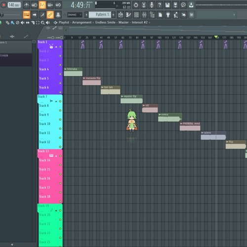The width and height of the screenshot is (247, 247).
Task: Select the Slip tool in playlist toolbar
Action: click(28, 23)
